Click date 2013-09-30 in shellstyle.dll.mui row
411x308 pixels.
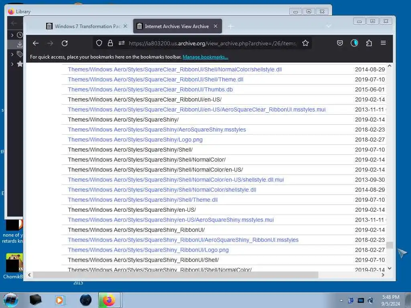(x=370, y=180)
